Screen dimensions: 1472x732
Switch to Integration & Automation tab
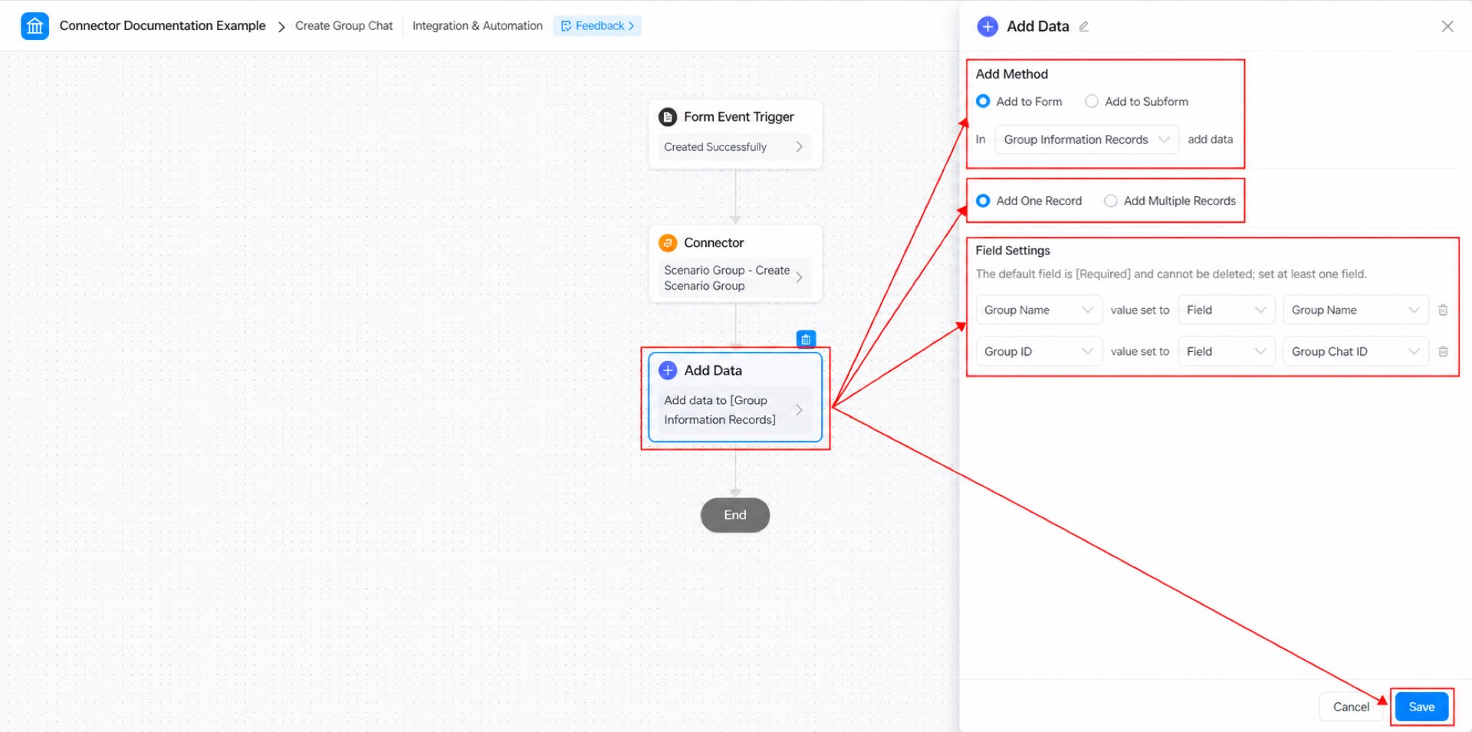coord(477,26)
